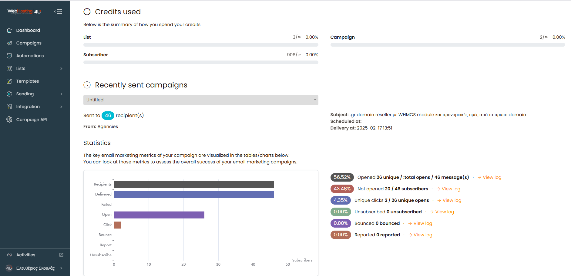Expand the Sending submenu chevron
Image resolution: width=571 pixels, height=276 pixels.
point(61,94)
